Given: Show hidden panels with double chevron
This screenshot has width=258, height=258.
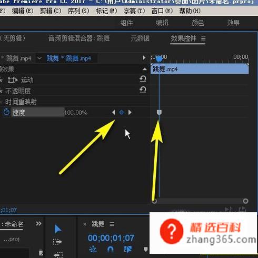Looking at the screenshot, I should pyautogui.click(x=38, y=223).
